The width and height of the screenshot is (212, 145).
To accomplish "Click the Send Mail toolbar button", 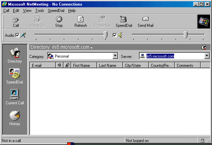I will click(146, 22).
